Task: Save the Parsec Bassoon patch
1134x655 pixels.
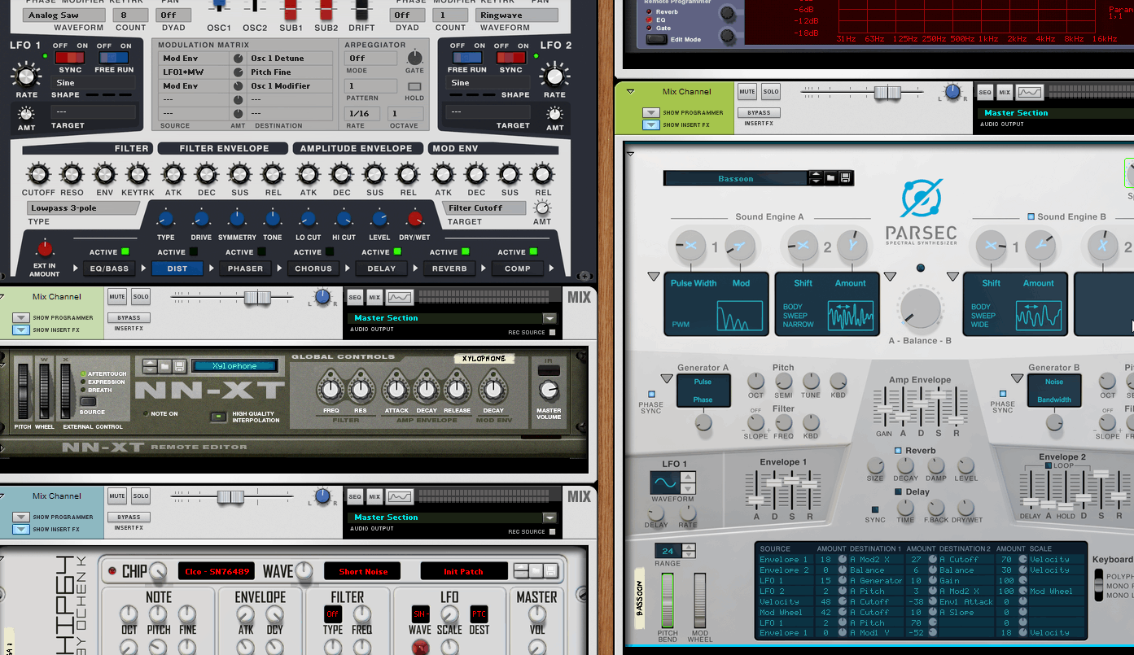Action: pyautogui.click(x=845, y=178)
